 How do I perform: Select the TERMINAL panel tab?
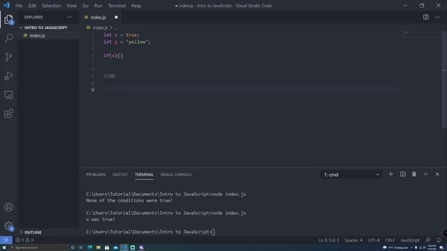(x=144, y=174)
